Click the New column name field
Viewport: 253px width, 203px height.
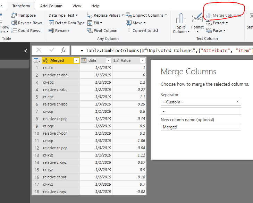coord(201,127)
